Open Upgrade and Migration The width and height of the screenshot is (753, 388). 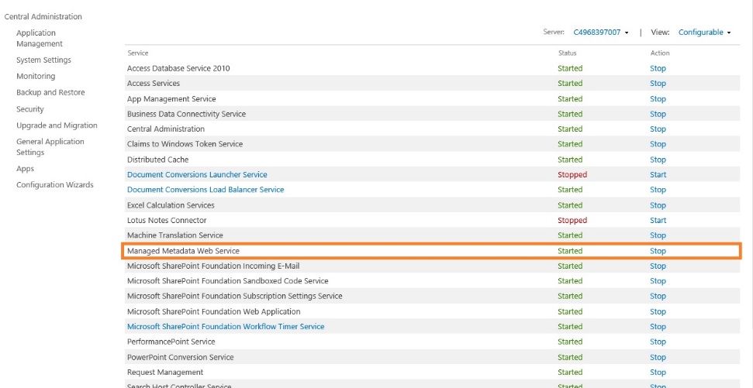click(57, 125)
